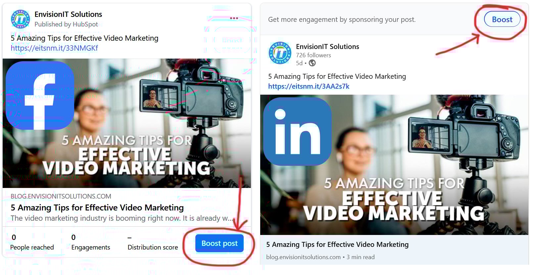The height and width of the screenshot is (275, 539).
Task: Click the Facebook logo icon
Action: pos(40,96)
